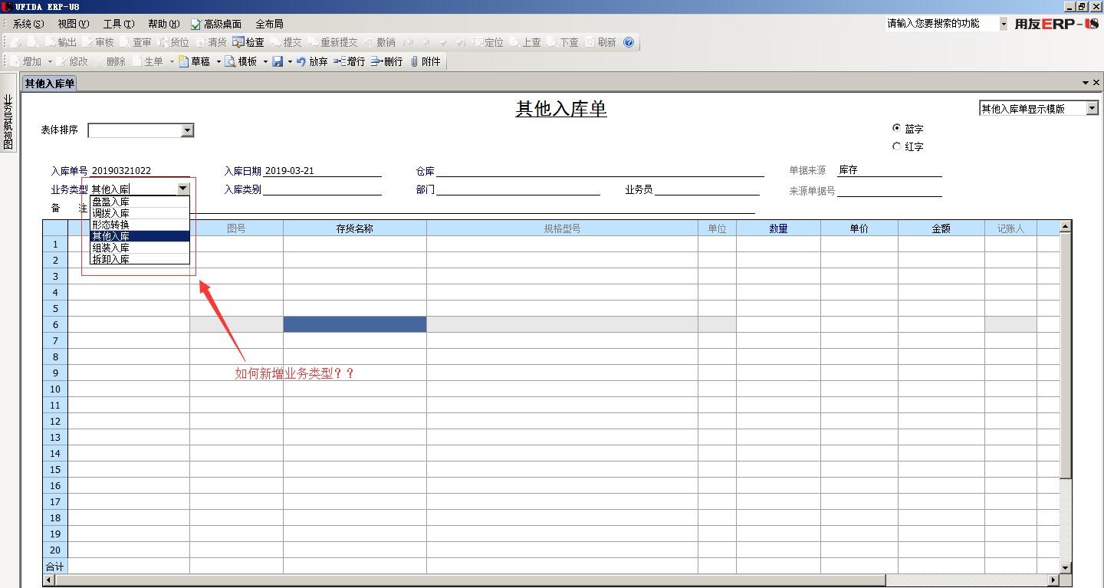The height and width of the screenshot is (588, 1104).
Task: Switch to 红字 mode
Action: tap(896, 146)
